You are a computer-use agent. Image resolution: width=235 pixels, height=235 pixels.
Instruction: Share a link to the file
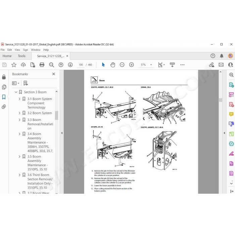click(x=211, y=65)
